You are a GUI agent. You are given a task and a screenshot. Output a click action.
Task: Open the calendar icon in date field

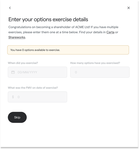(x=13, y=72)
